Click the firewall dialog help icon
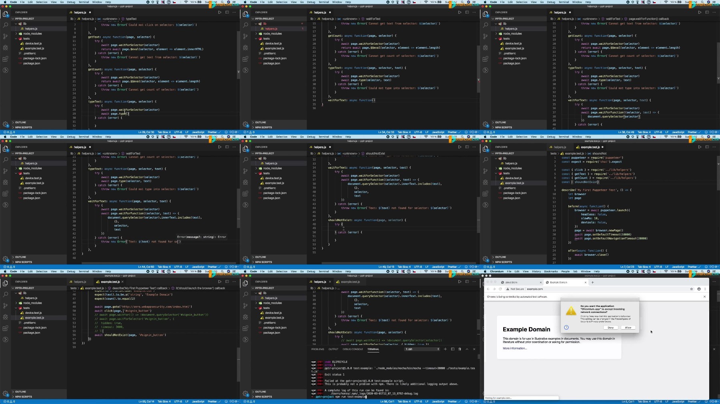The height and width of the screenshot is (404, 720). pos(566,327)
